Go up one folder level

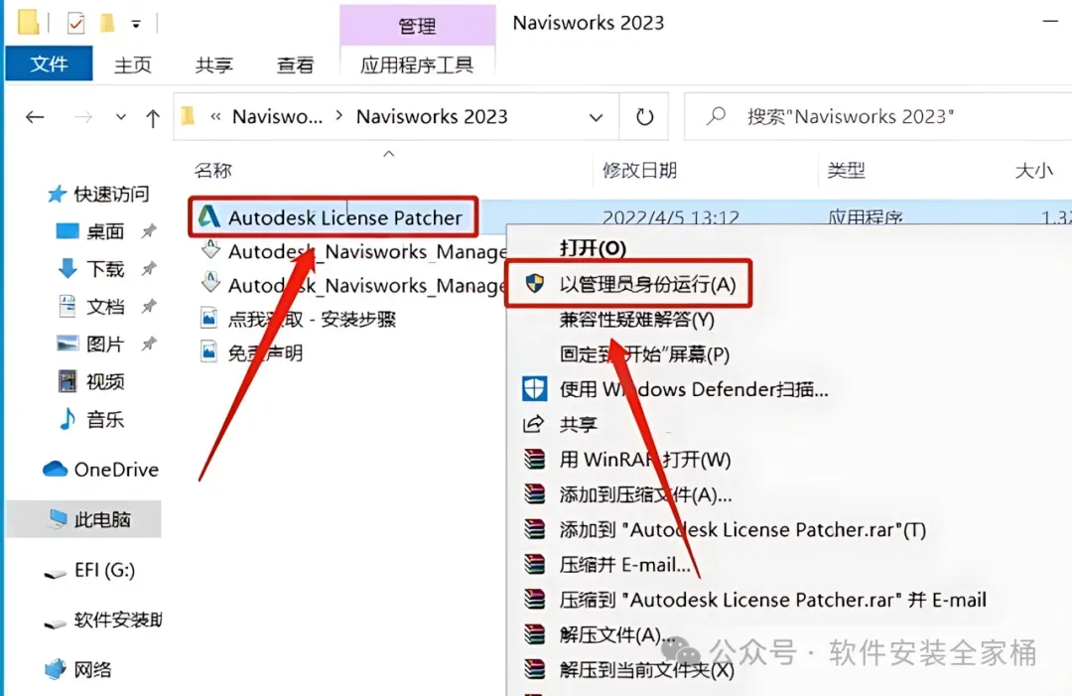coord(153,118)
